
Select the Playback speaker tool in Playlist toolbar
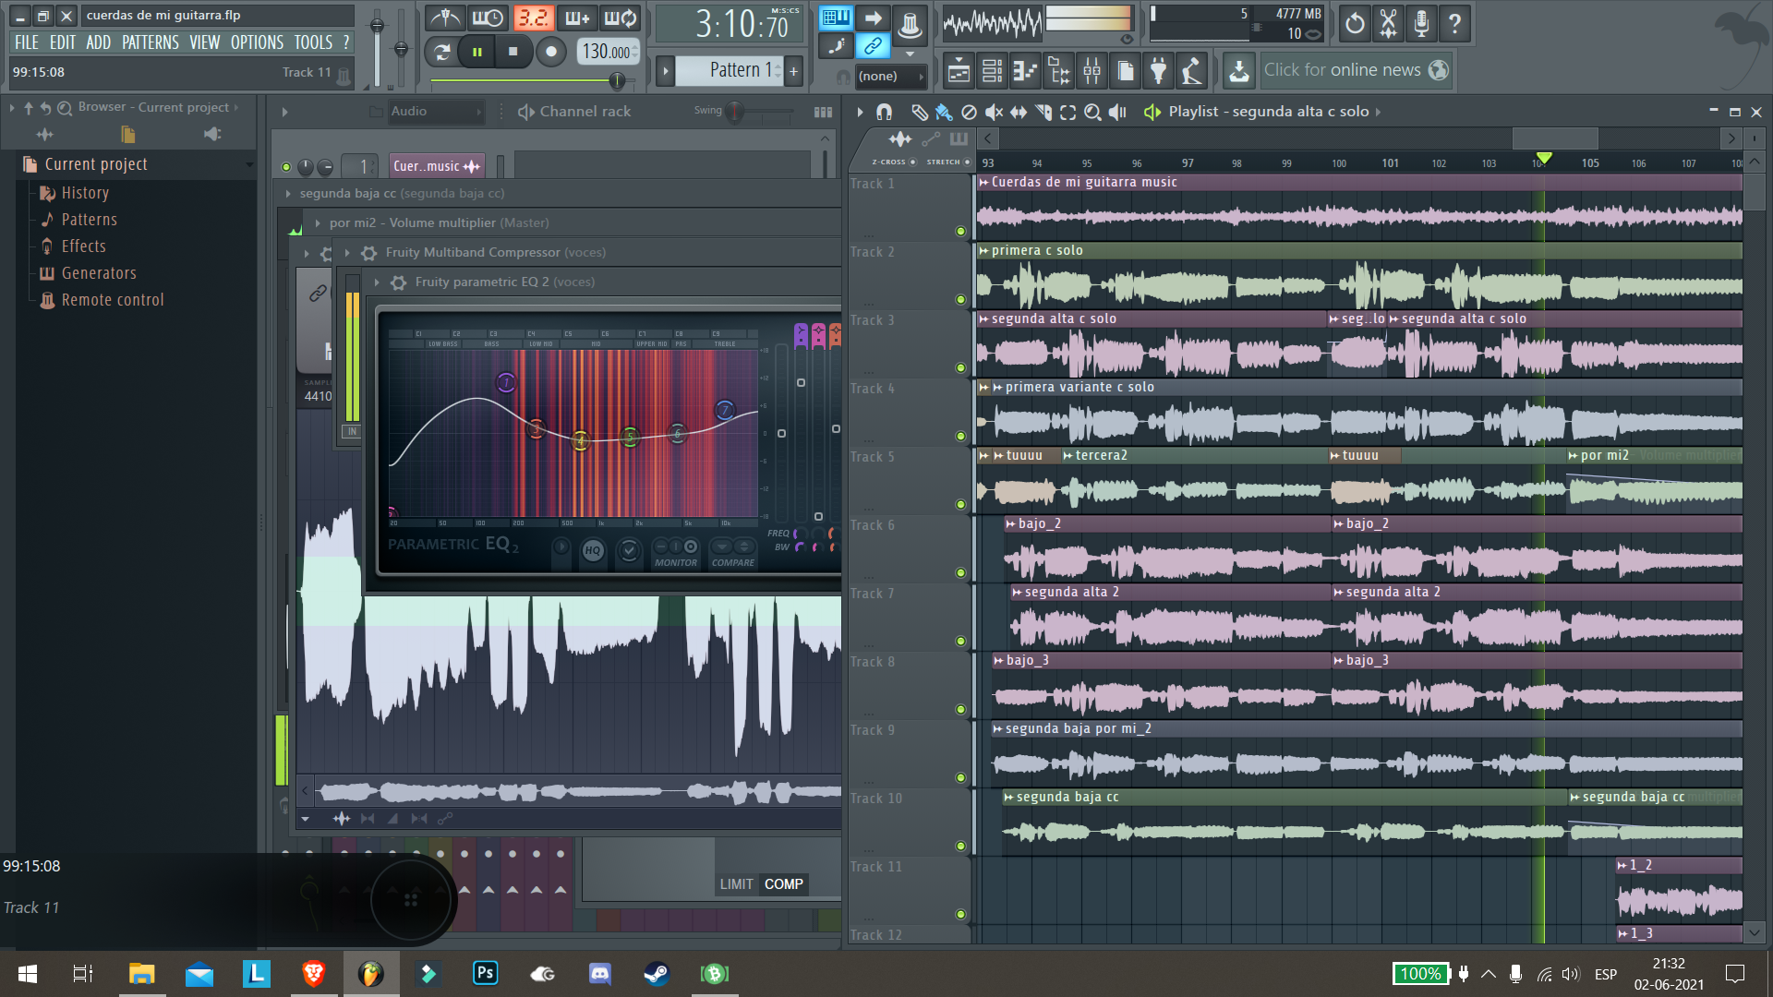[1118, 112]
